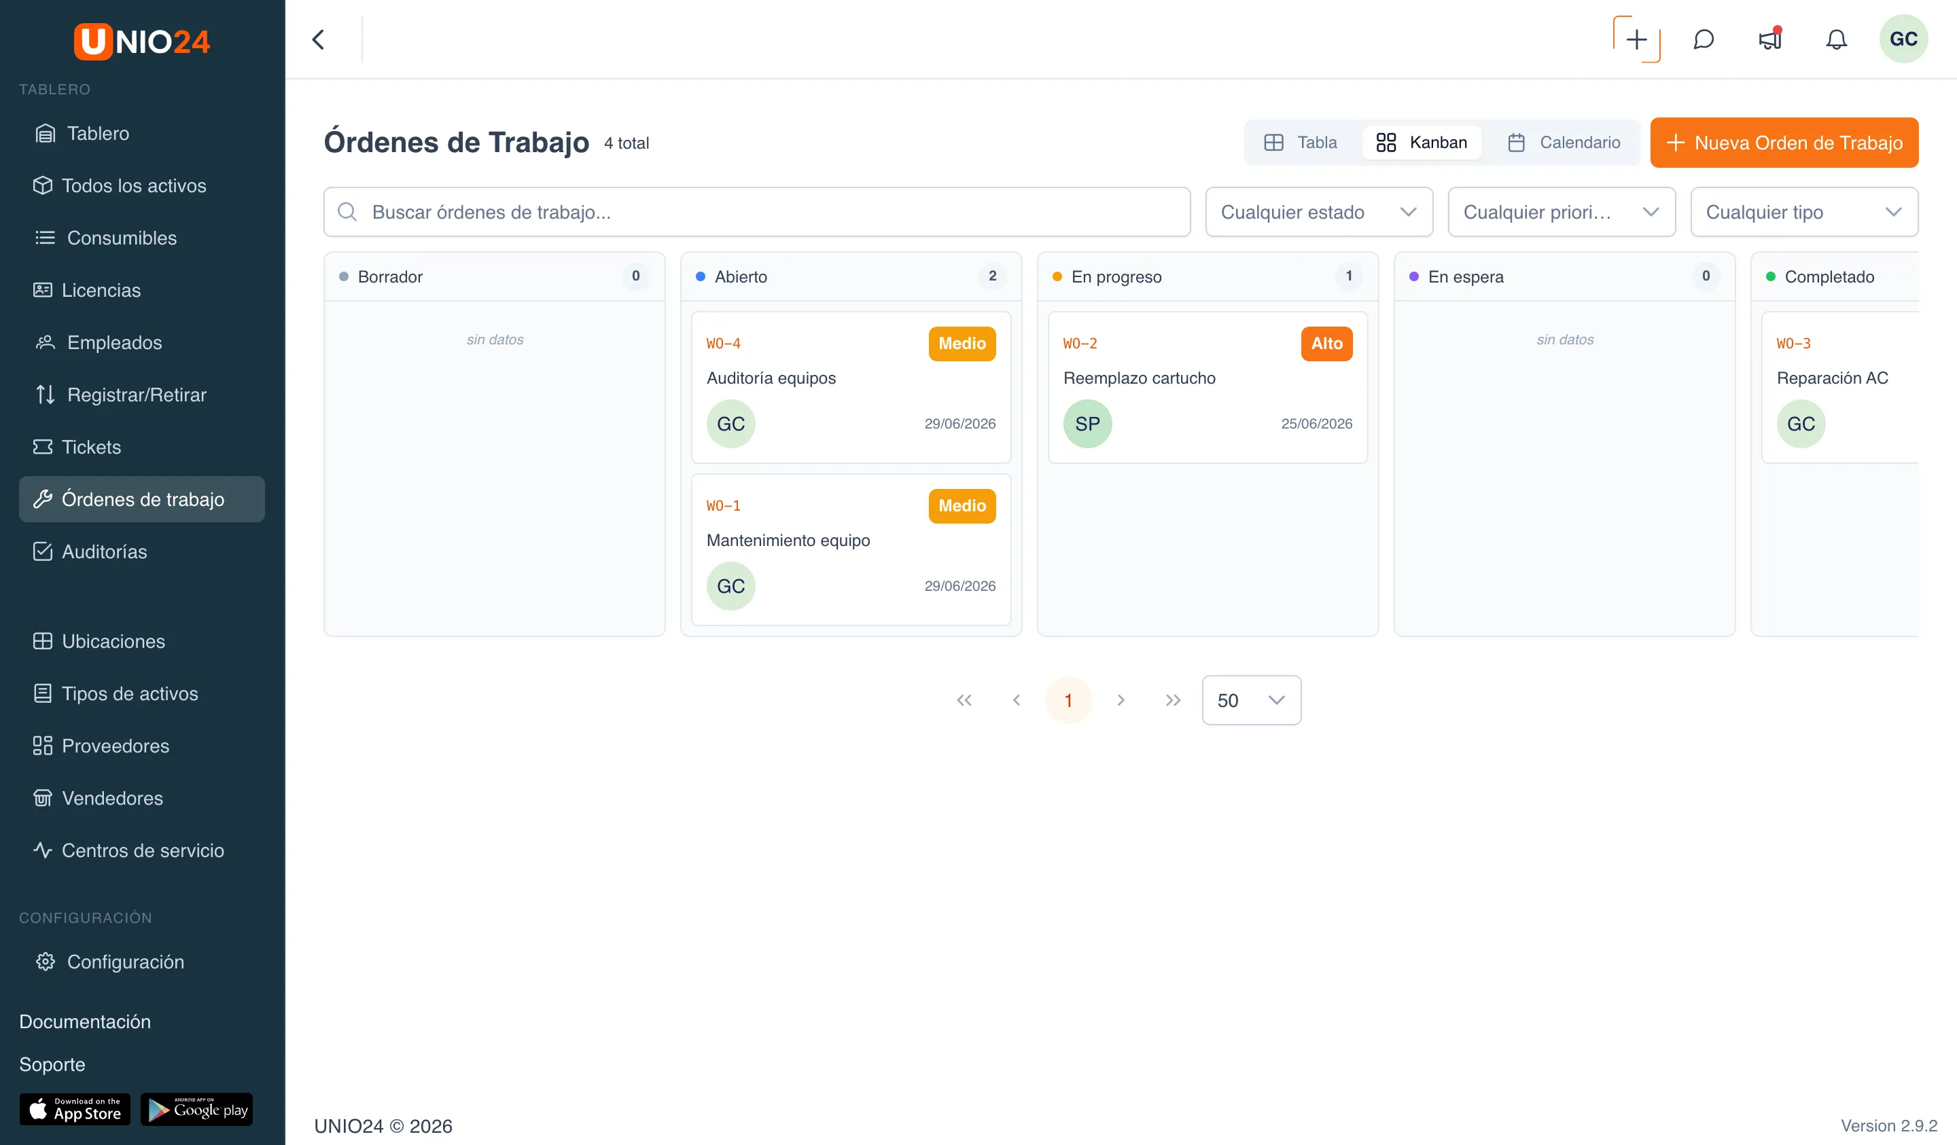Expand Cualquier prioridad filter dropdown
This screenshot has width=1957, height=1145.
(x=1561, y=212)
